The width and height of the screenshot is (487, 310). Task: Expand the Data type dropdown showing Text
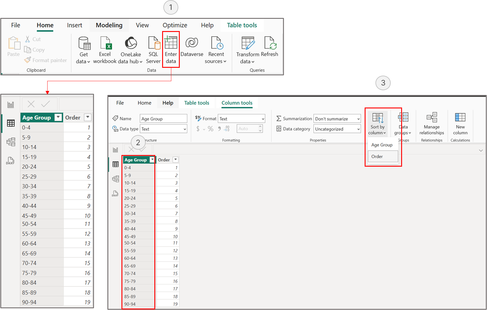163,129
